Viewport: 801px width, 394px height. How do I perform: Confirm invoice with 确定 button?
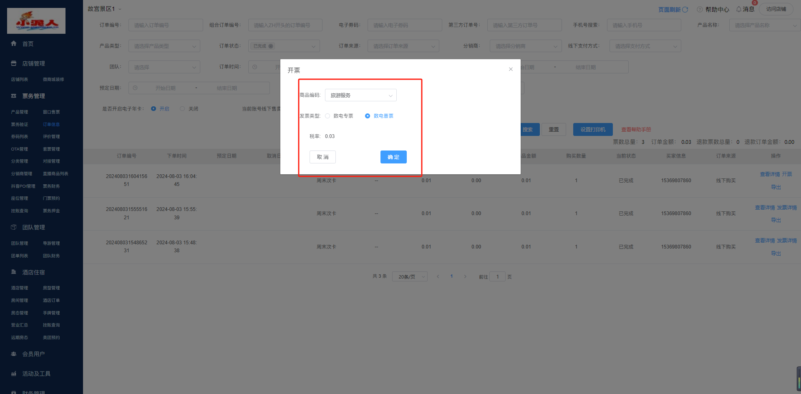tap(393, 157)
